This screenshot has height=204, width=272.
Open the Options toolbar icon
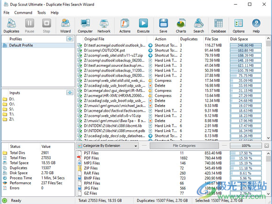pos(238,26)
